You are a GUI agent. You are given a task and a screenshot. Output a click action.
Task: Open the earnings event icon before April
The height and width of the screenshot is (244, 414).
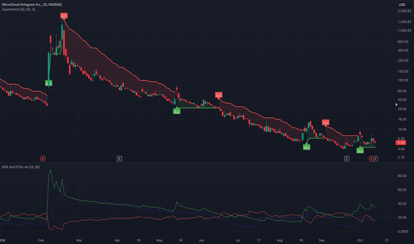(119, 158)
